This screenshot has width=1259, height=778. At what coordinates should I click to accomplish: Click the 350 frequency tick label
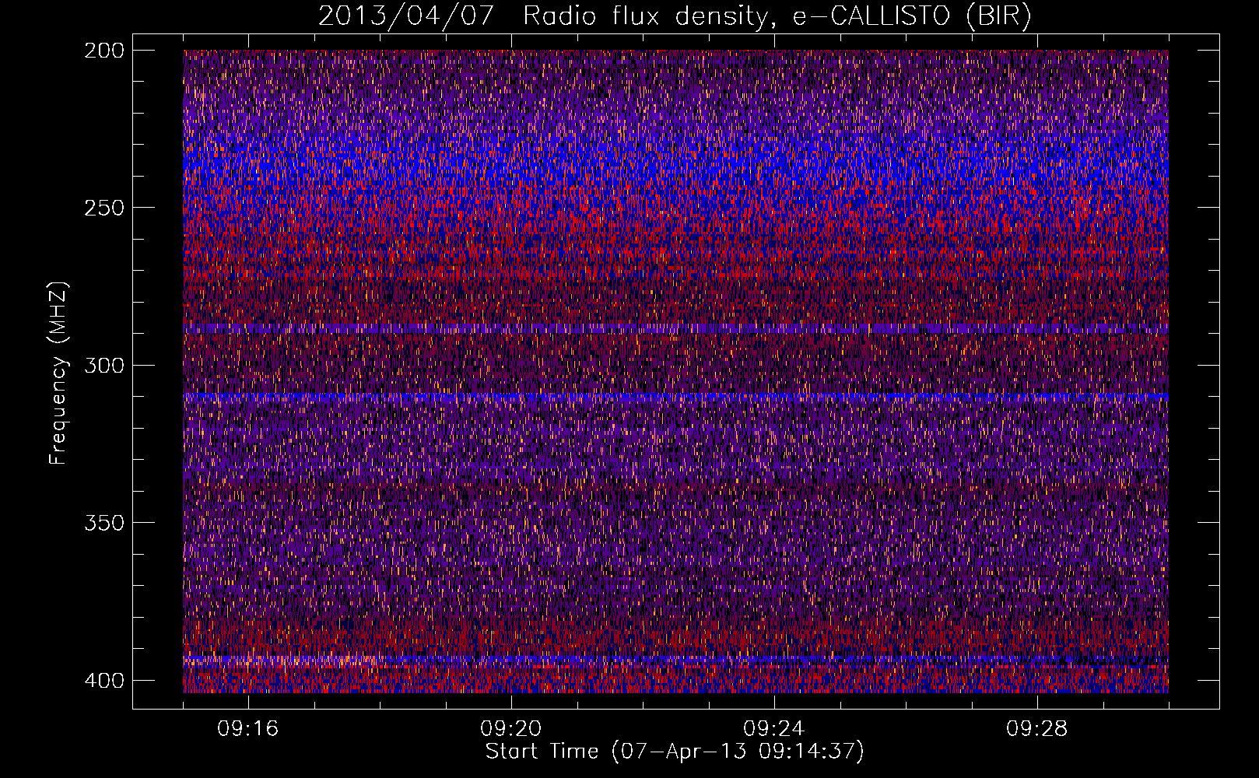(x=103, y=523)
